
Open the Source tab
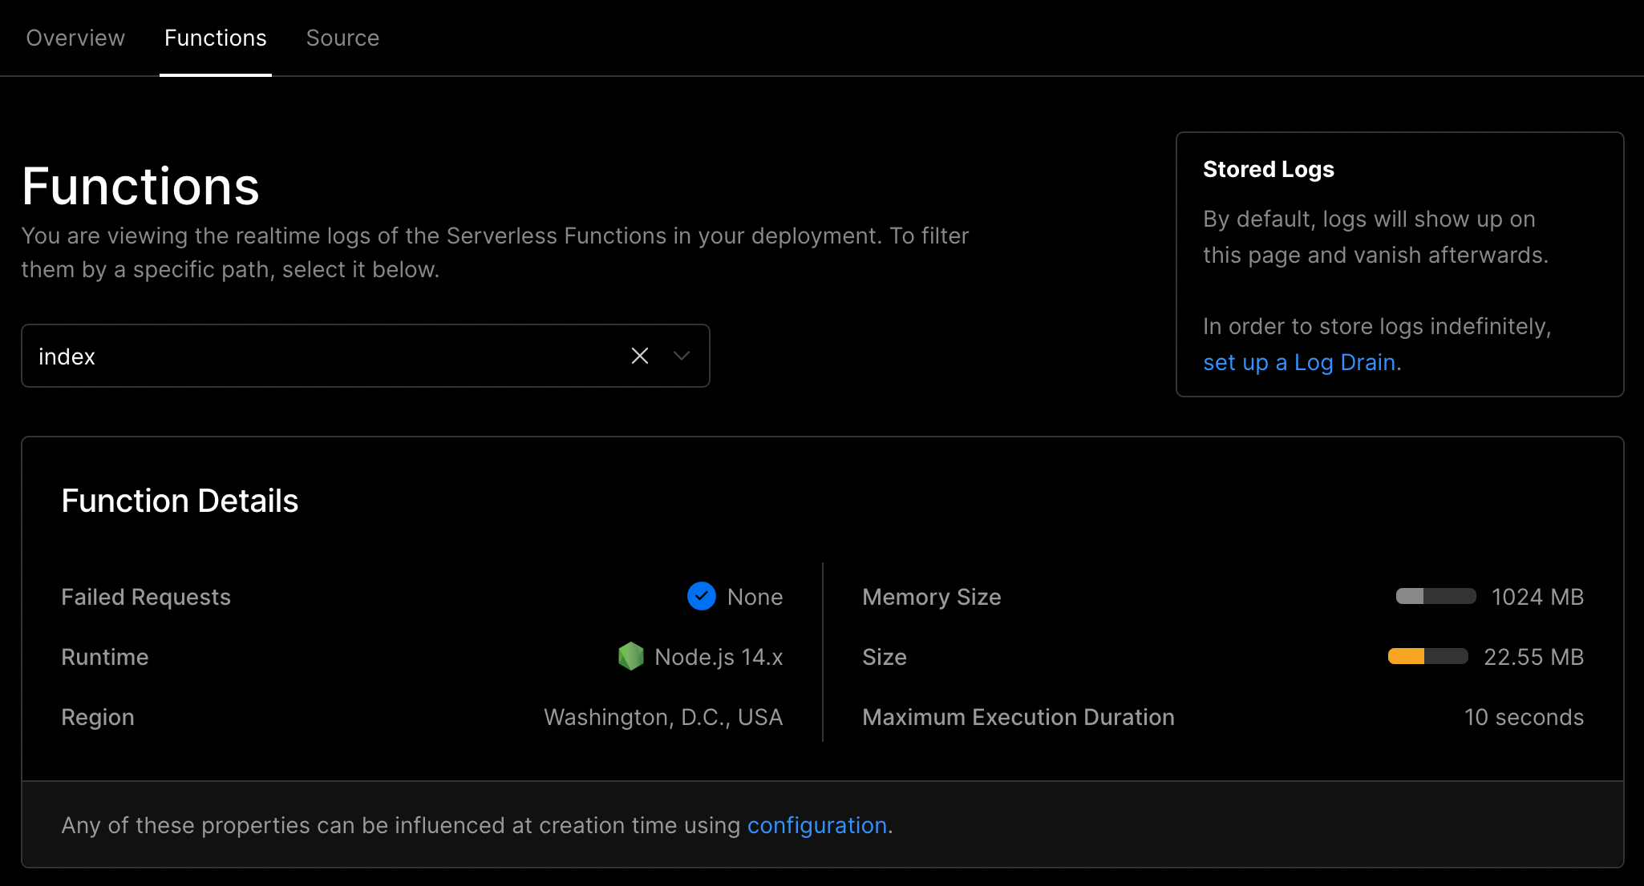[x=342, y=38]
